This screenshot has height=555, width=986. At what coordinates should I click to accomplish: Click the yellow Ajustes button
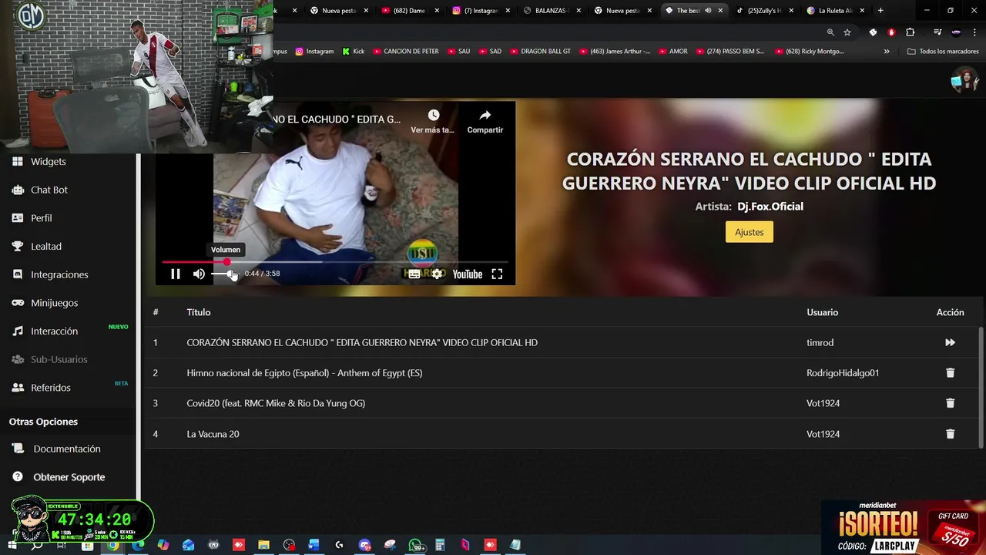pyautogui.click(x=750, y=232)
